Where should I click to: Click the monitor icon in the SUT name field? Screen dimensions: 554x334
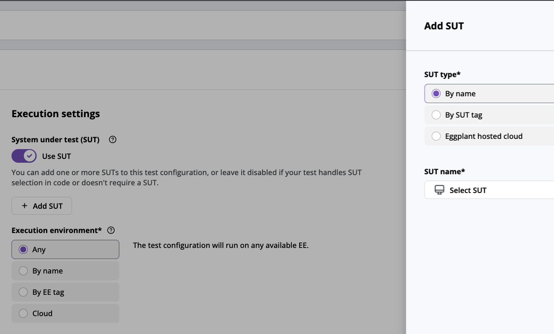(439, 190)
